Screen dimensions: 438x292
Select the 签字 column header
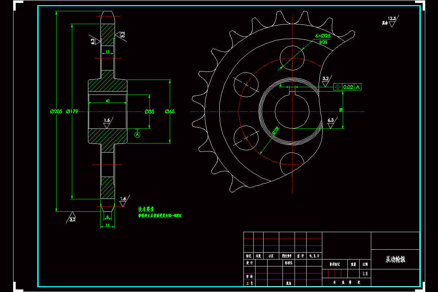301,256
